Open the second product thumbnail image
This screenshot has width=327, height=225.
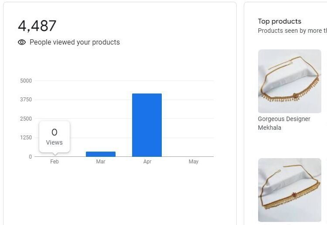pyautogui.click(x=290, y=190)
